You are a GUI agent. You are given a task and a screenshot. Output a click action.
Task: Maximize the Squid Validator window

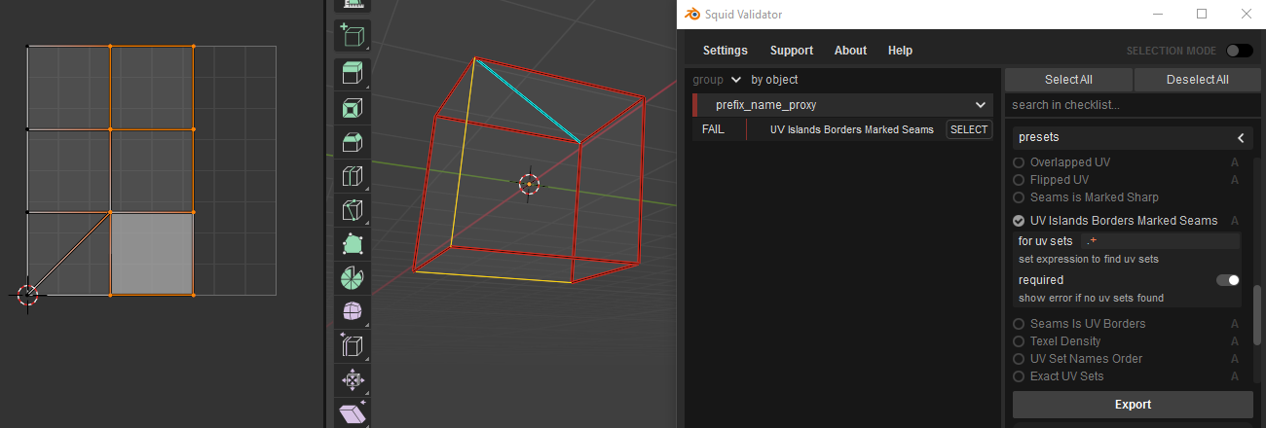click(x=1202, y=15)
